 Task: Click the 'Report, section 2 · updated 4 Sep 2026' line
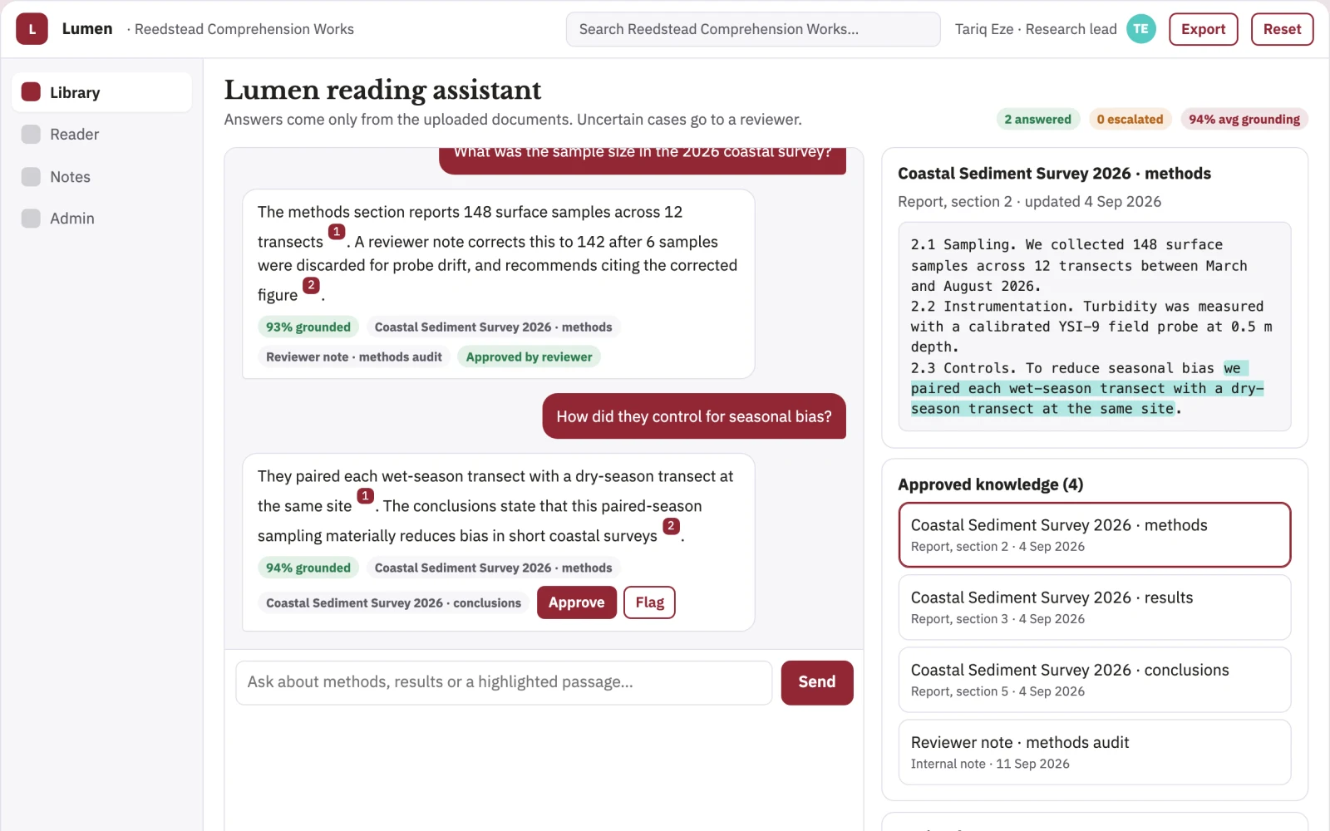click(1029, 202)
